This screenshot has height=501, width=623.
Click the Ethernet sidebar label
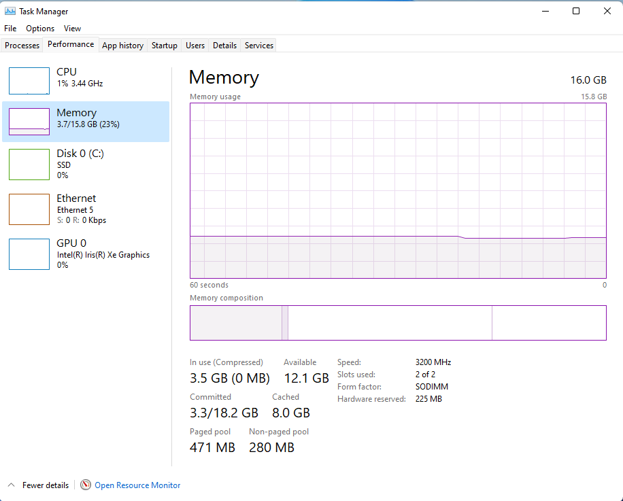[76, 198]
